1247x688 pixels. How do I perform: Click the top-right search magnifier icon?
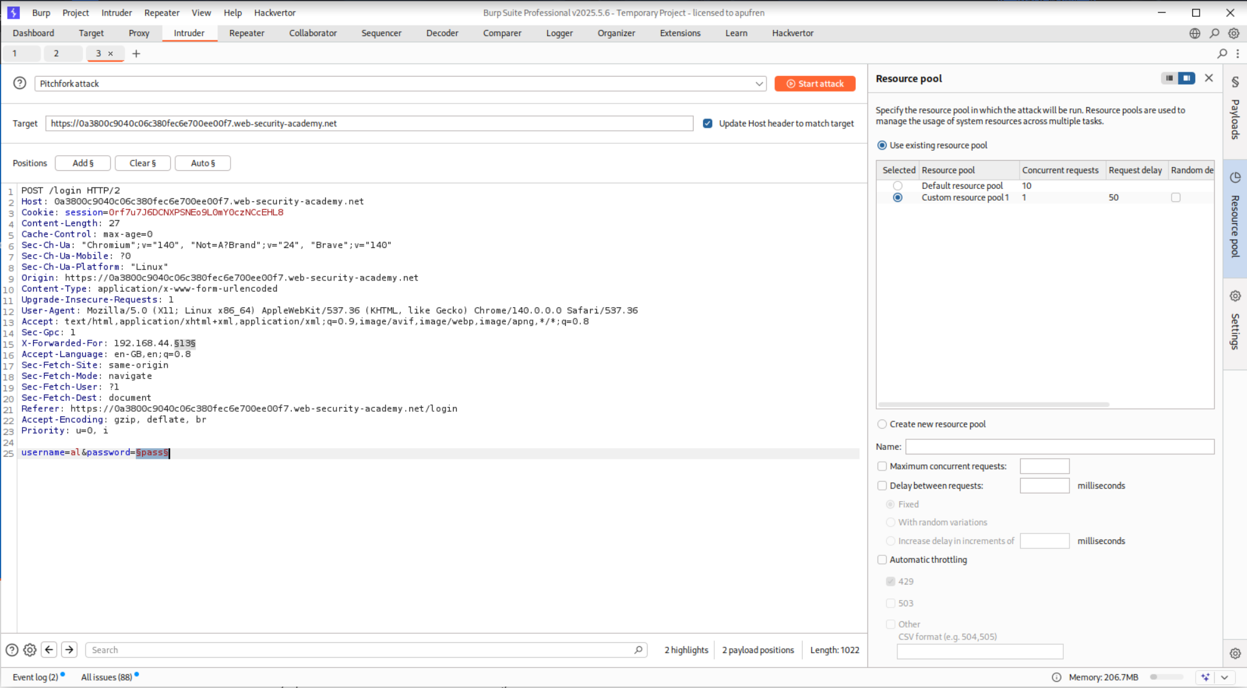tap(1215, 33)
